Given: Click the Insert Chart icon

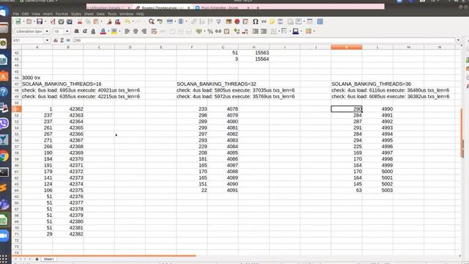Looking at the screenshot, I should point(237,21).
